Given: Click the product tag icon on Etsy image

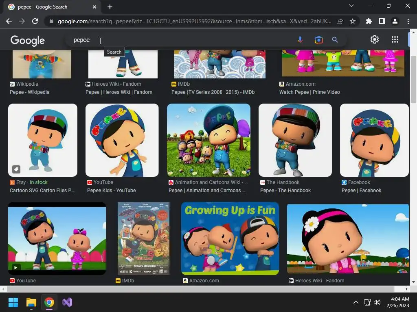Looking at the screenshot, I should pyautogui.click(x=16, y=169).
